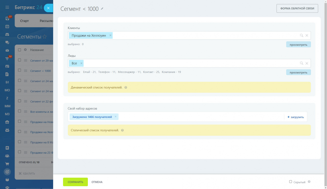This screenshot has width=327, height=189.
Task: Close the segment slider panel
Action: pos(48,8)
